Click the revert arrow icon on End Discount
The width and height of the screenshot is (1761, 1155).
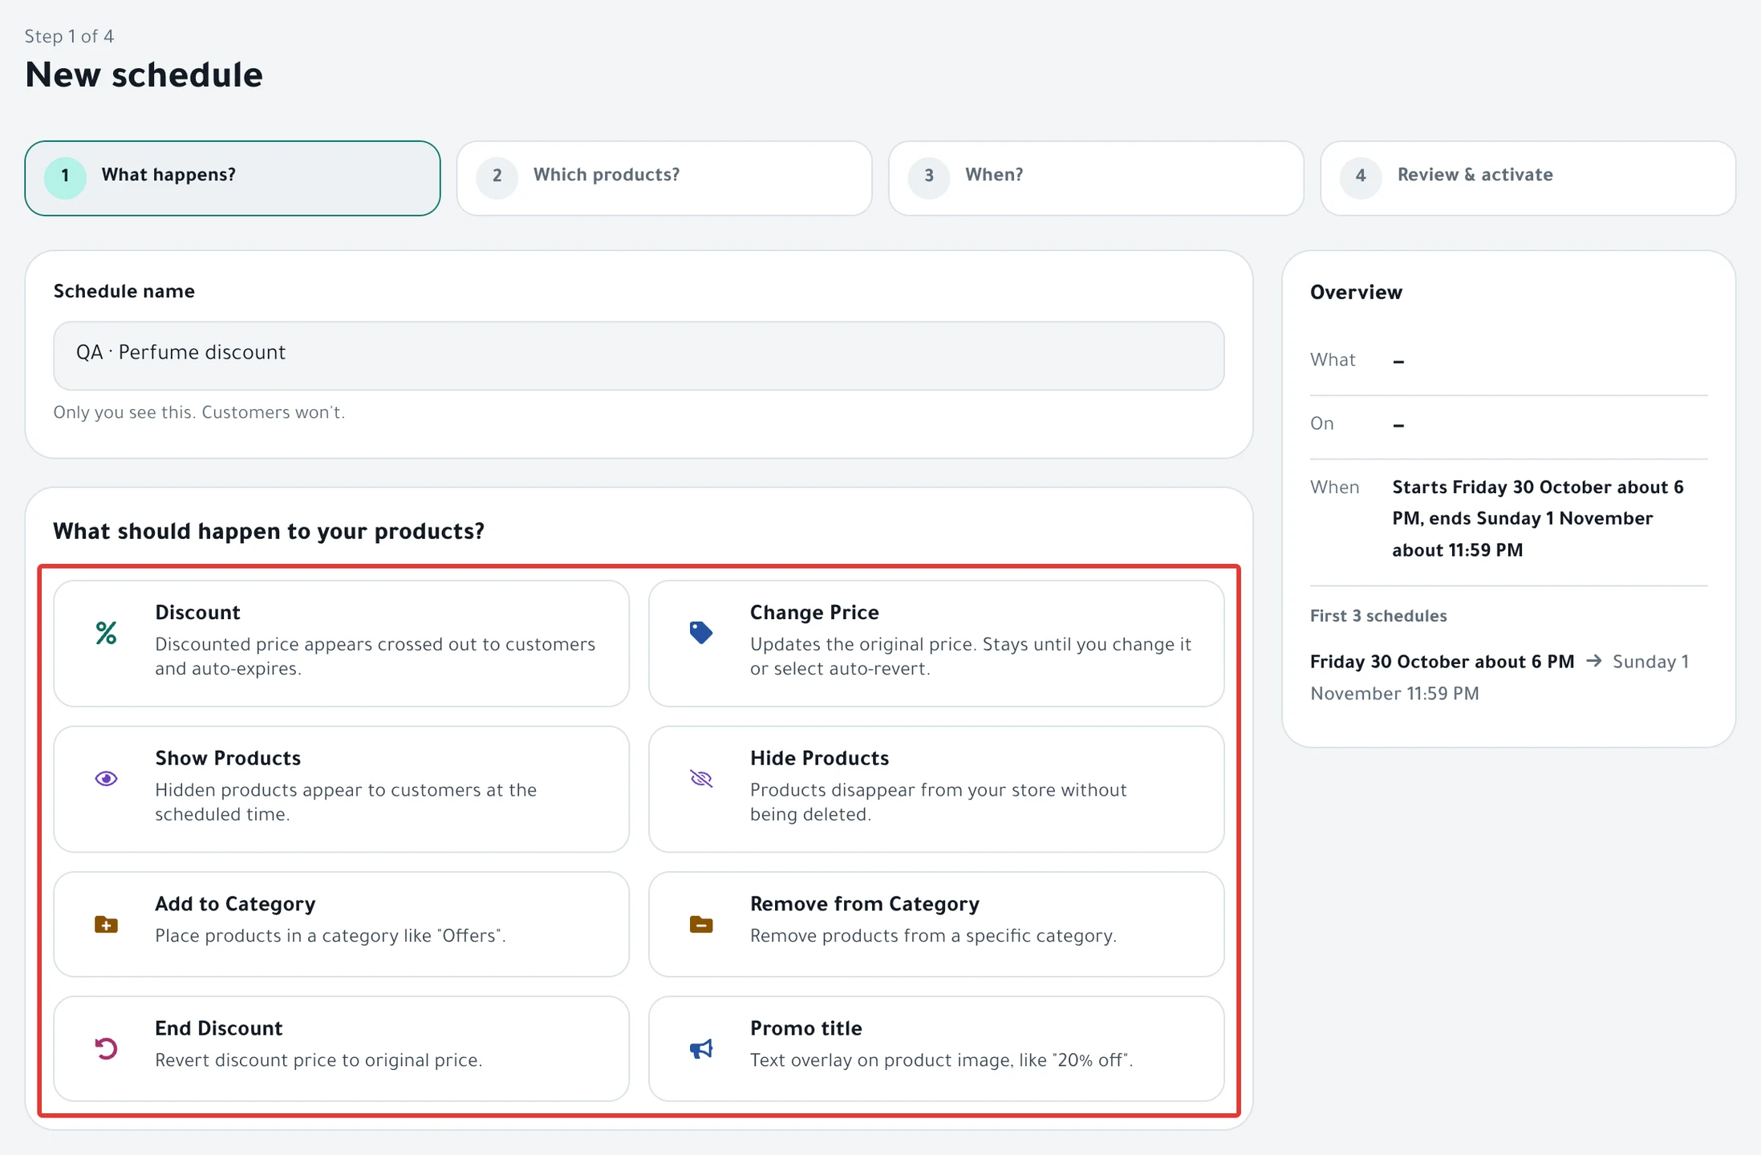(x=106, y=1048)
